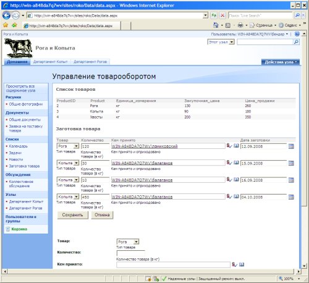Click the Print icon in browser toolbar
Viewport: 309px width, 283px height.
pos(240,25)
